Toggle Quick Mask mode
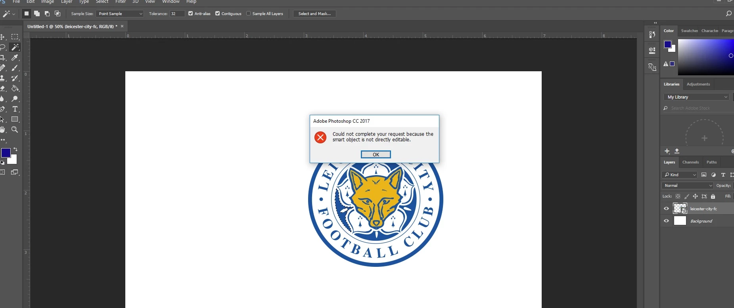Image resolution: width=734 pixels, height=308 pixels. (2, 172)
